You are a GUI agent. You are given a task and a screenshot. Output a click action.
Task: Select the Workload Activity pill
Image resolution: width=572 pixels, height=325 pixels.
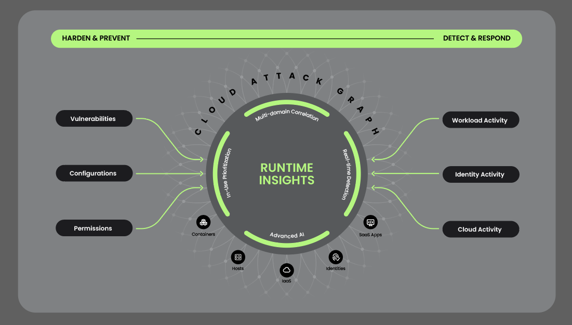[480, 120]
